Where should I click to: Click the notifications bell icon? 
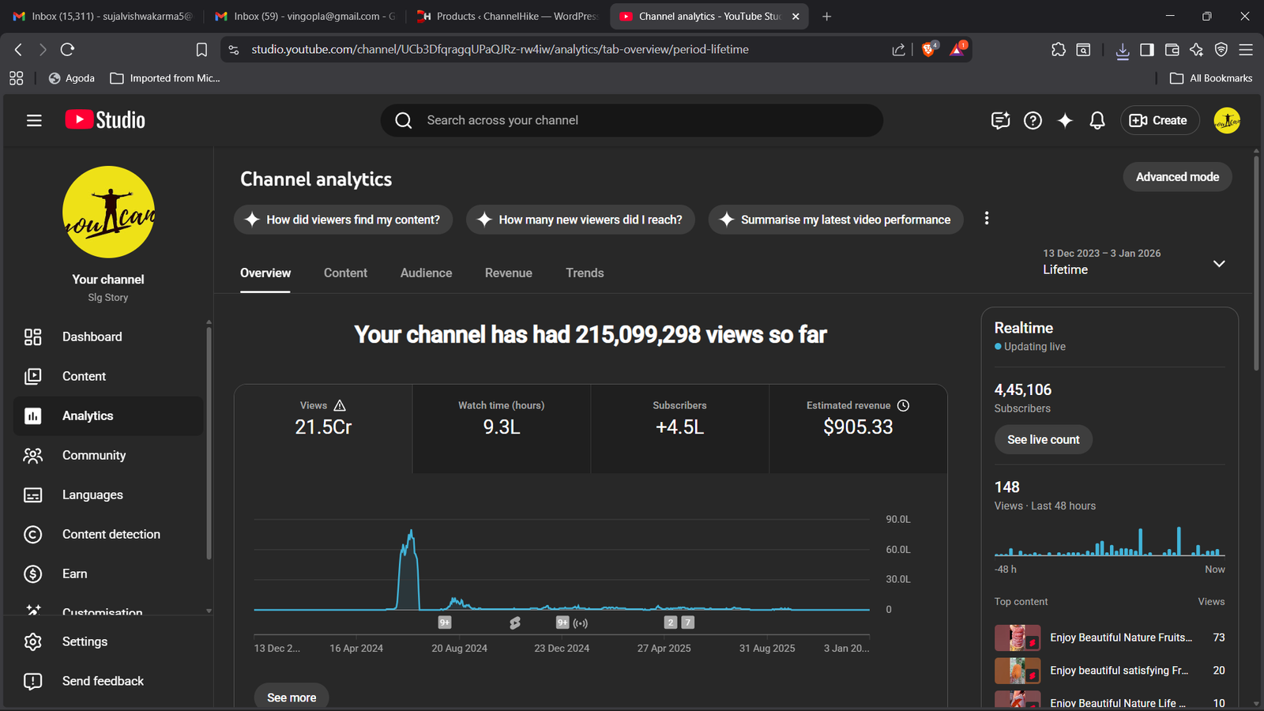(x=1097, y=120)
